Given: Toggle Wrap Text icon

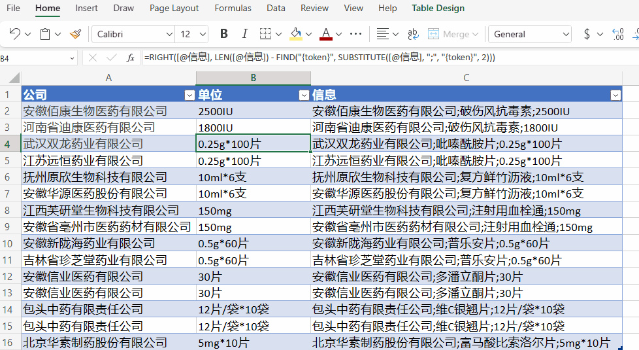Looking at the screenshot, I should pyautogui.click(x=413, y=34).
